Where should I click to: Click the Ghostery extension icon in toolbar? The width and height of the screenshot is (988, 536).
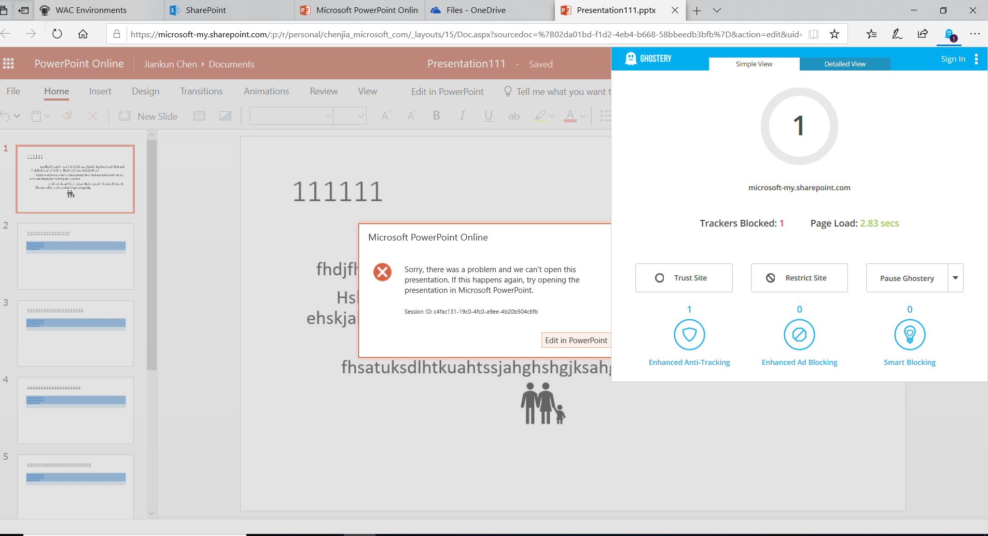tap(950, 35)
